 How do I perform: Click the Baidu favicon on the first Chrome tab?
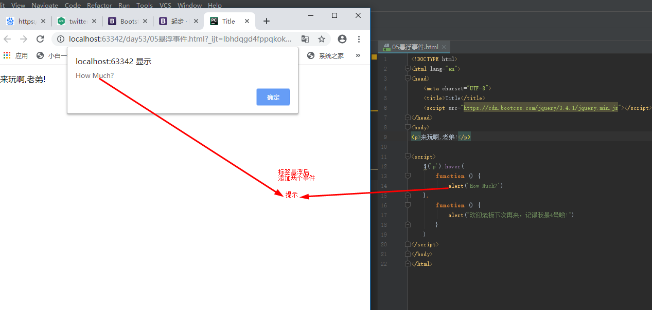(10, 21)
